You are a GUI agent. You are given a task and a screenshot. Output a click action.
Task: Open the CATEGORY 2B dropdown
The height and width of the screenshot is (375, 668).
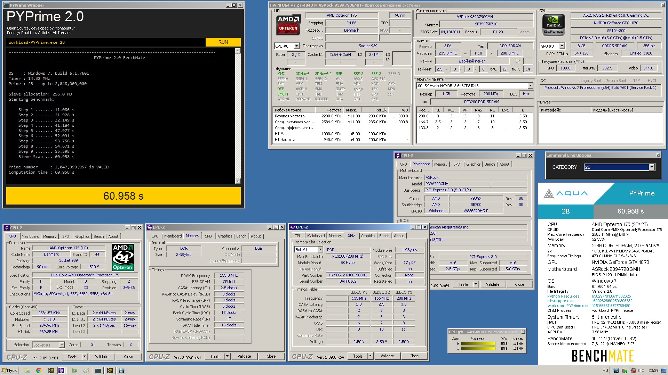click(x=652, y=167)
